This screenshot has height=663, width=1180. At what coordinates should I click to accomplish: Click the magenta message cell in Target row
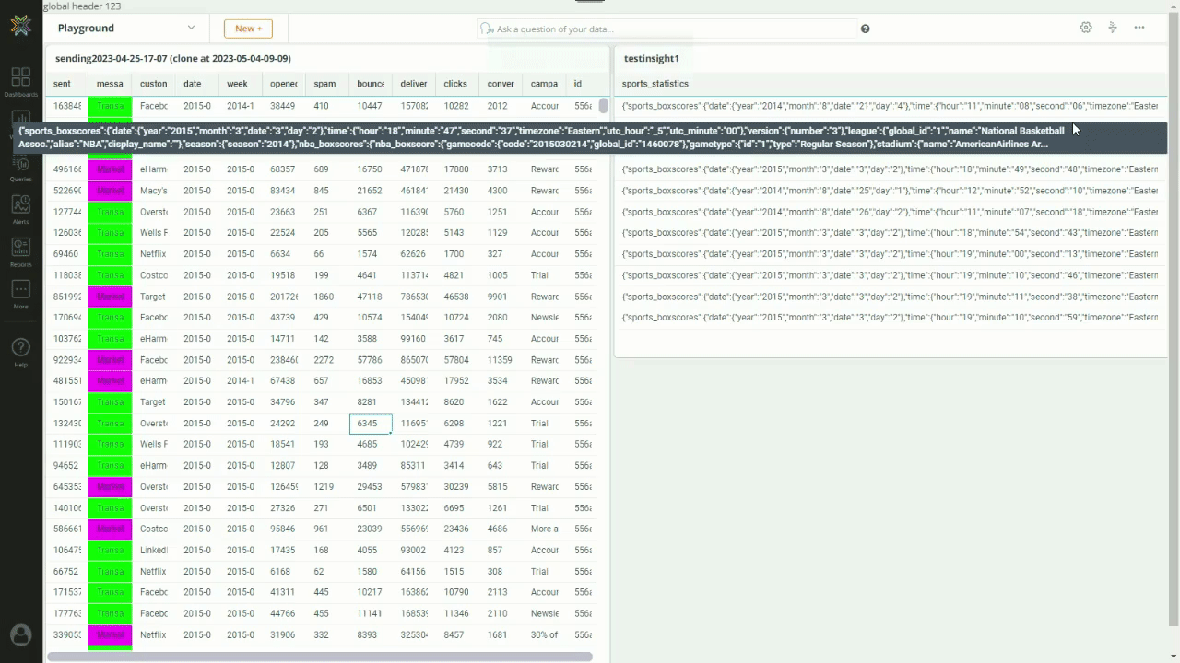click(110, 297)
